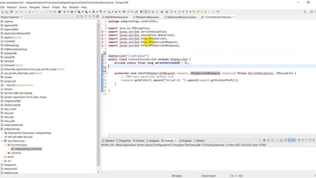Open the Palette view tab

tap(199, 140)
